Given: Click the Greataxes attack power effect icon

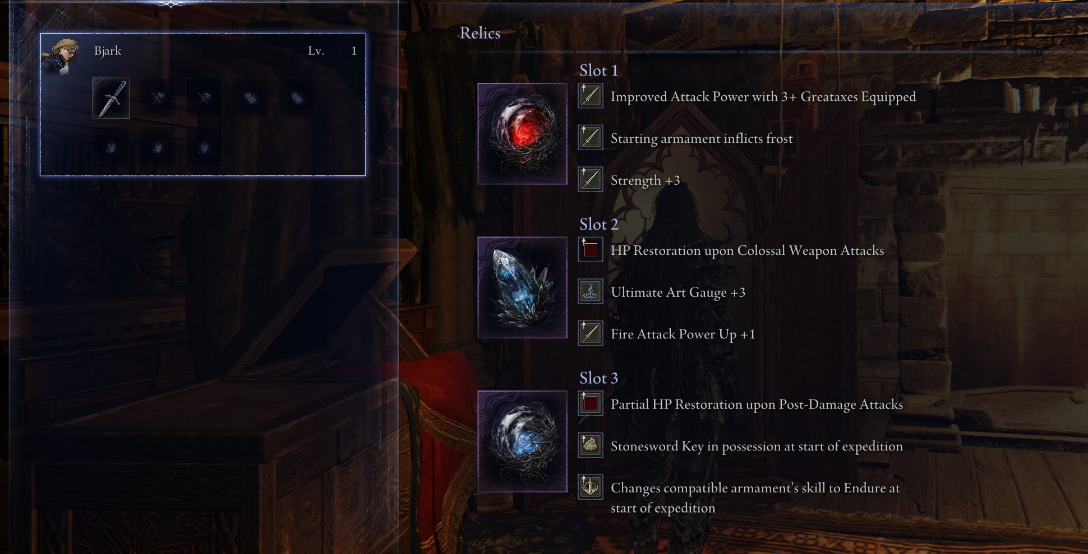Looking at the screenshot, I should [x=591, y=96].
